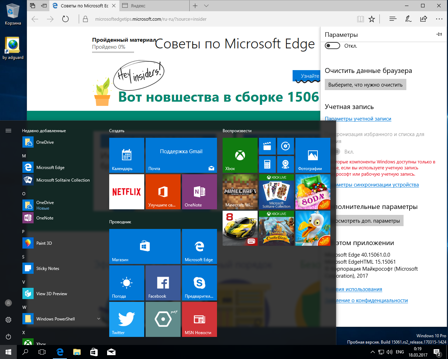
Task: Open View 3D Preview from app list
Action: pyautogui.click(x=62, y=294)
